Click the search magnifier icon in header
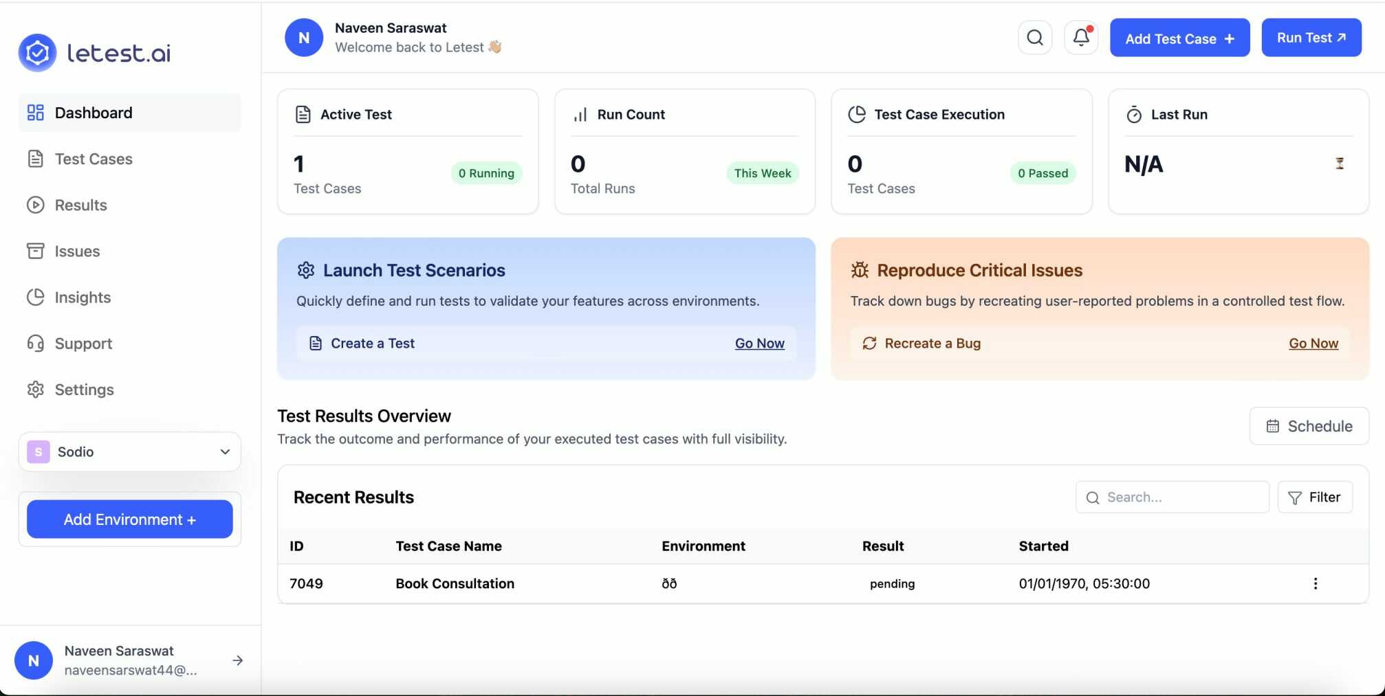The height and width of the screenshot is (696, 1385). [x=1035, y=38]
